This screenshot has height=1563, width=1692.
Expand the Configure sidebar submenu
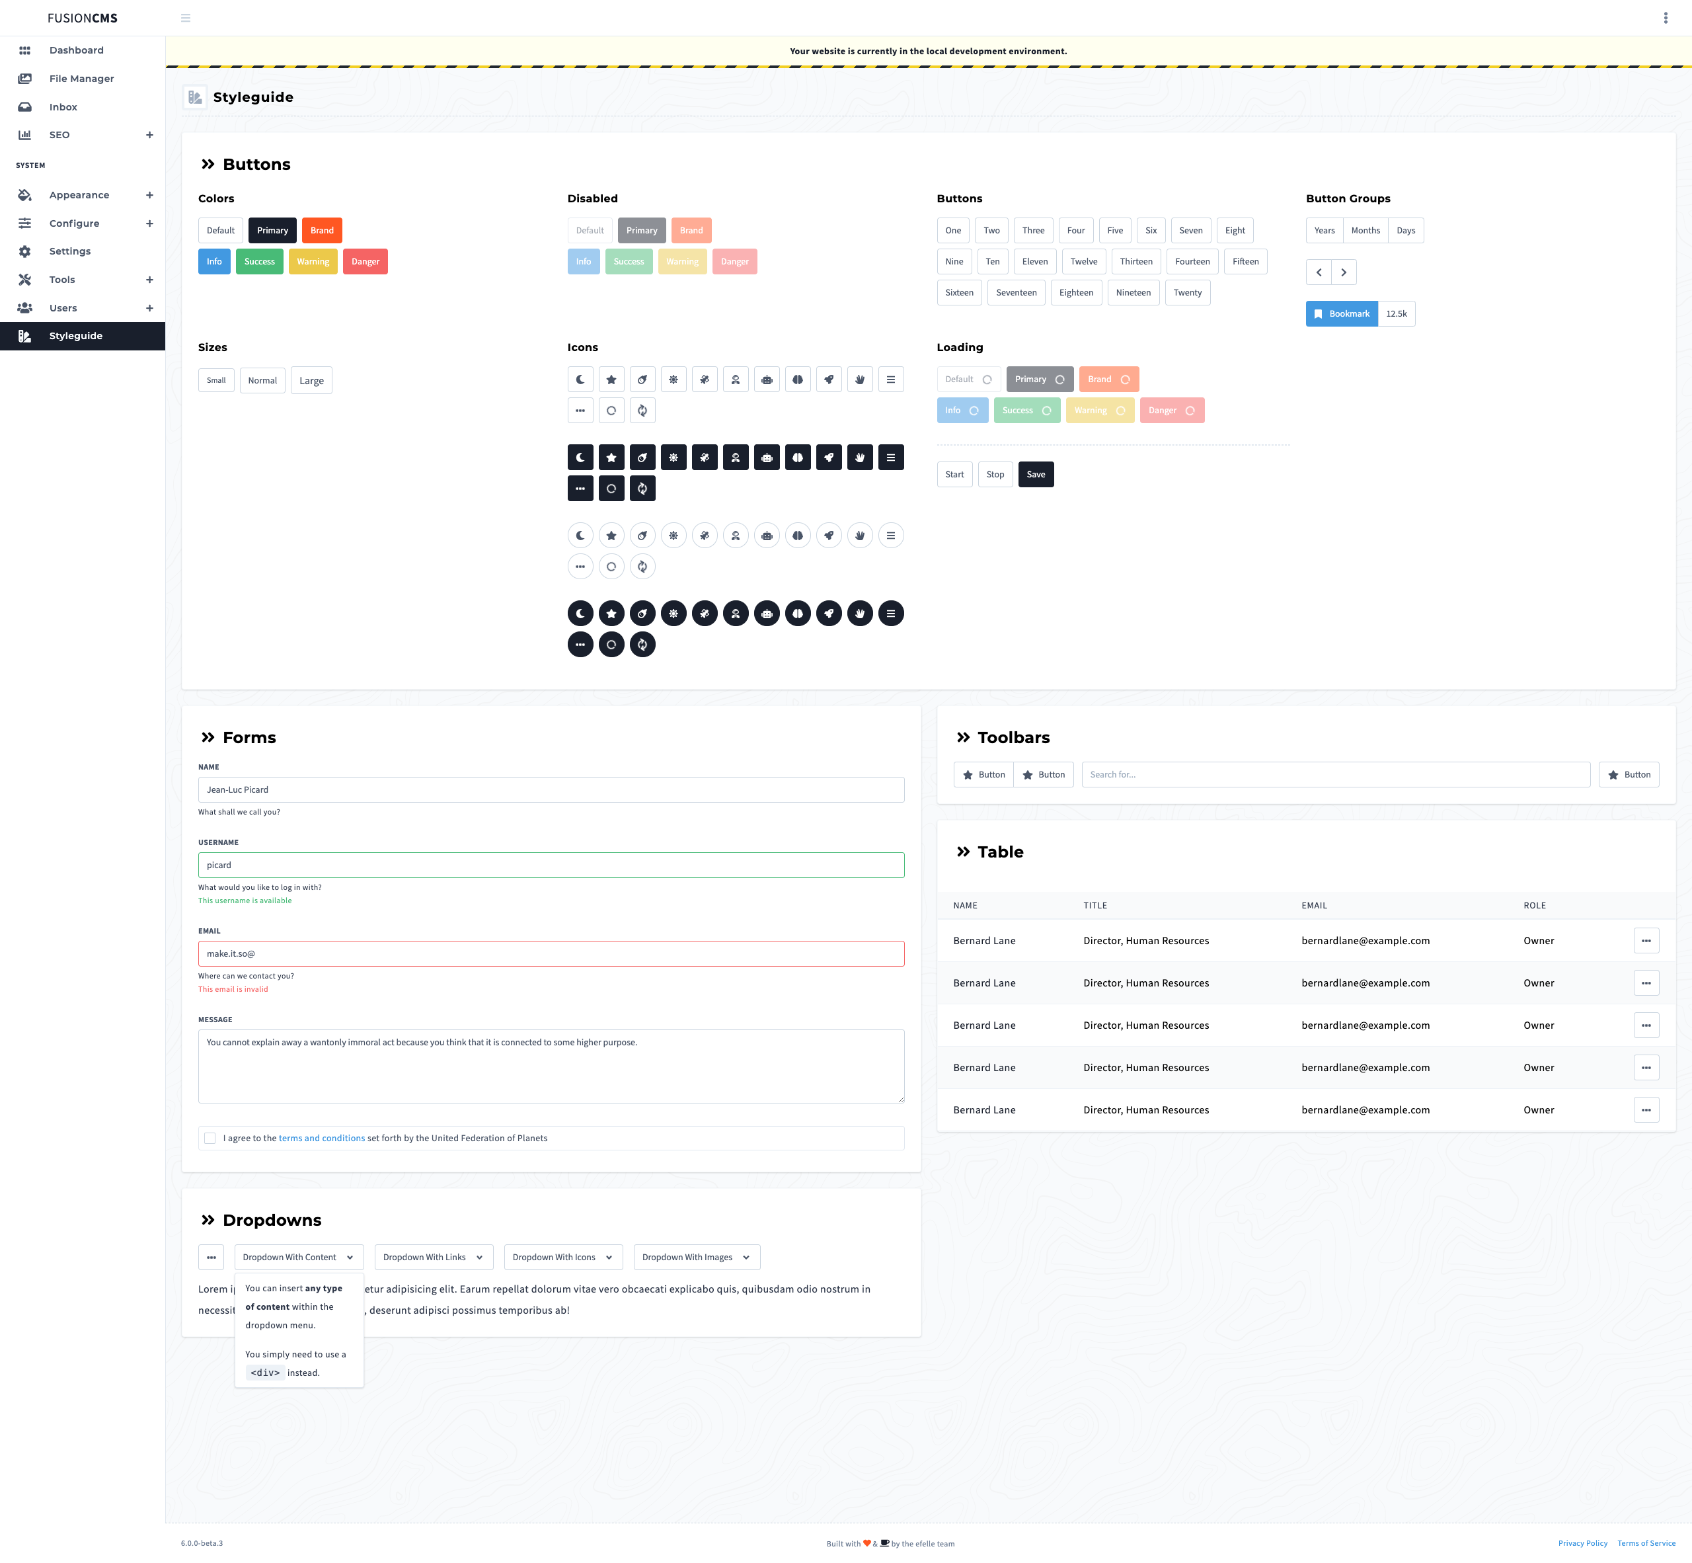[x=149, y=224]
